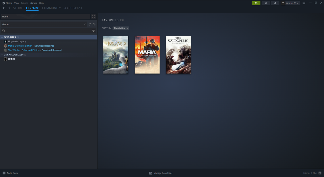
Task: Click the Steam logo menu
Action: tap(7, 3)
